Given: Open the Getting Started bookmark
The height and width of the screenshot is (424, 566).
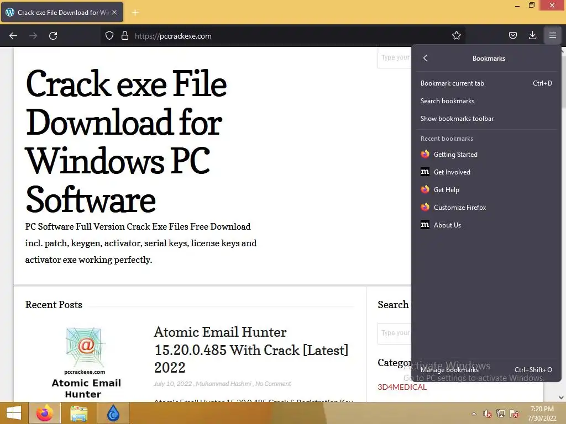Looking at the screenshot, I should click(486, 155).
